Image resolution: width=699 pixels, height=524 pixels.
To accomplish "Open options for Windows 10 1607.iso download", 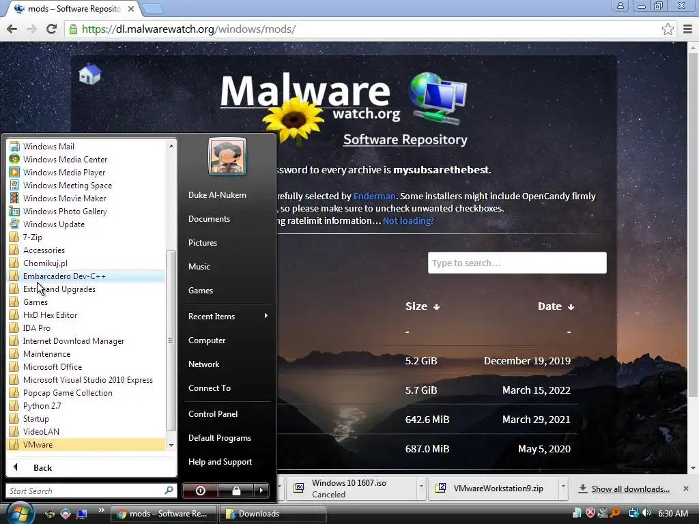I will click(420, 486).
